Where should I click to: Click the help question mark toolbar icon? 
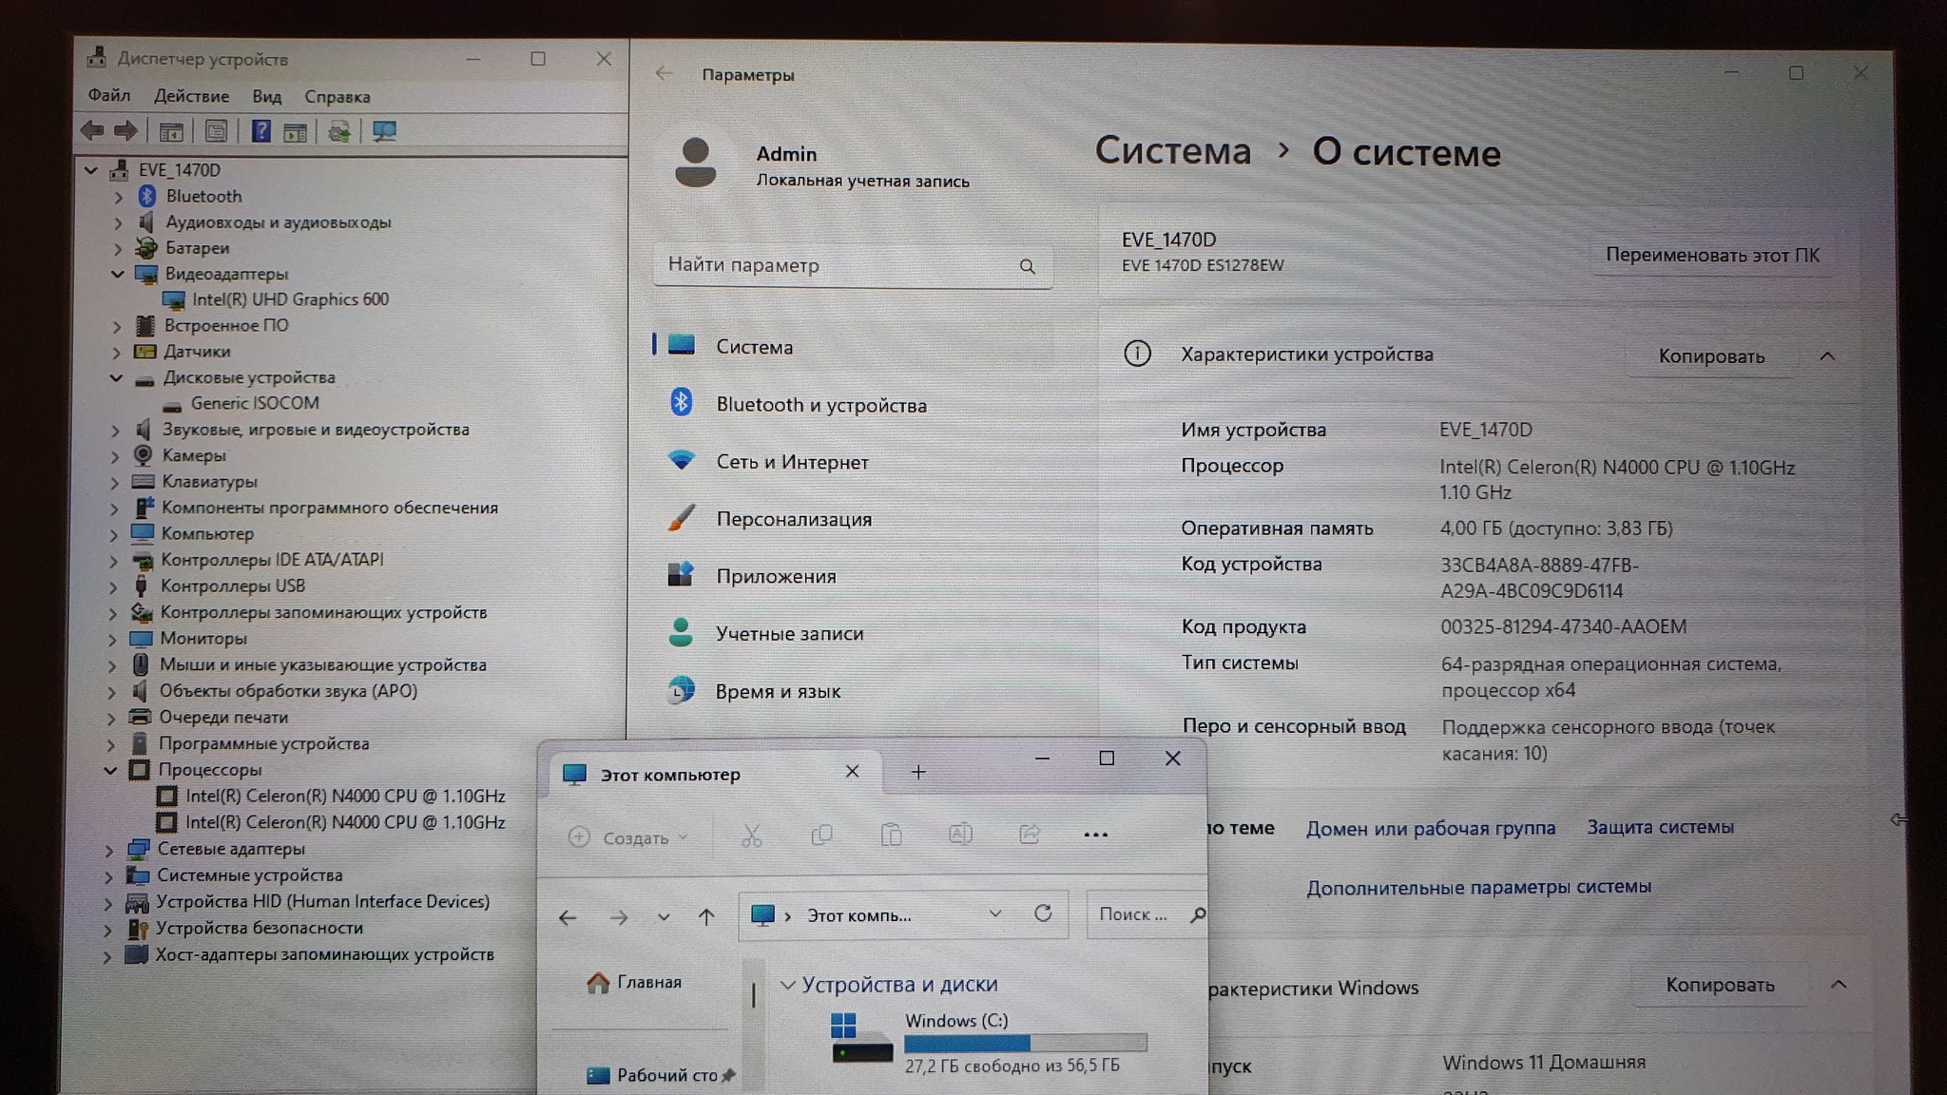tap(260, 131)
